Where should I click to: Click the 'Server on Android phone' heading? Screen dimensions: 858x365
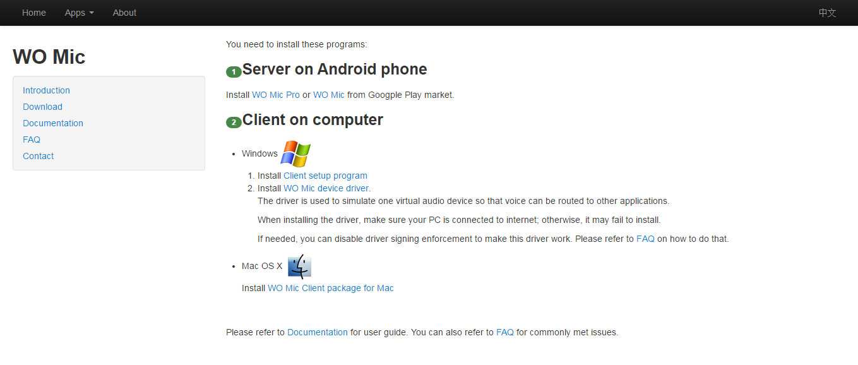335,69
